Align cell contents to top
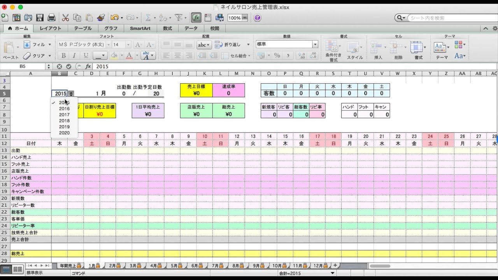 [167, 45]
